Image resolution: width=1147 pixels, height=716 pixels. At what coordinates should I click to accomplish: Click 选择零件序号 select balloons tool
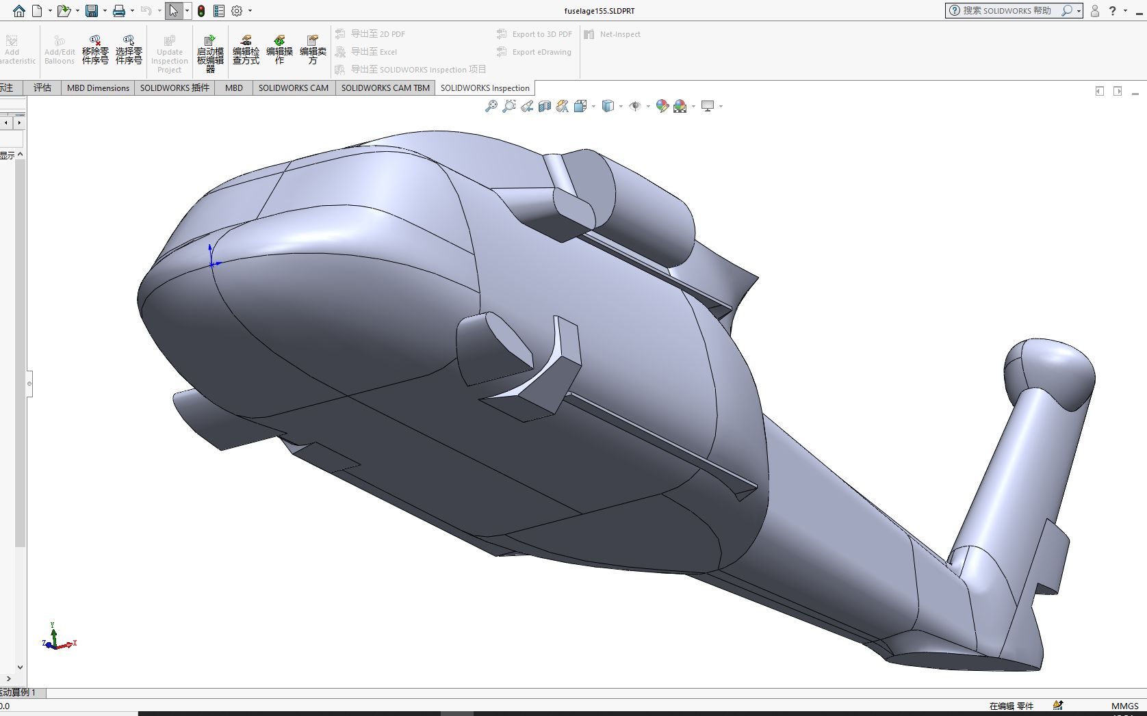(x=129, y=50)
